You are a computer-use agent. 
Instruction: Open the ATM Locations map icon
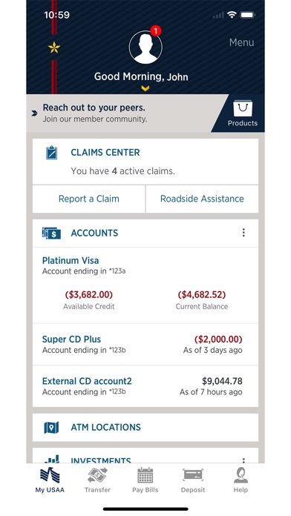tap(51, 428)
